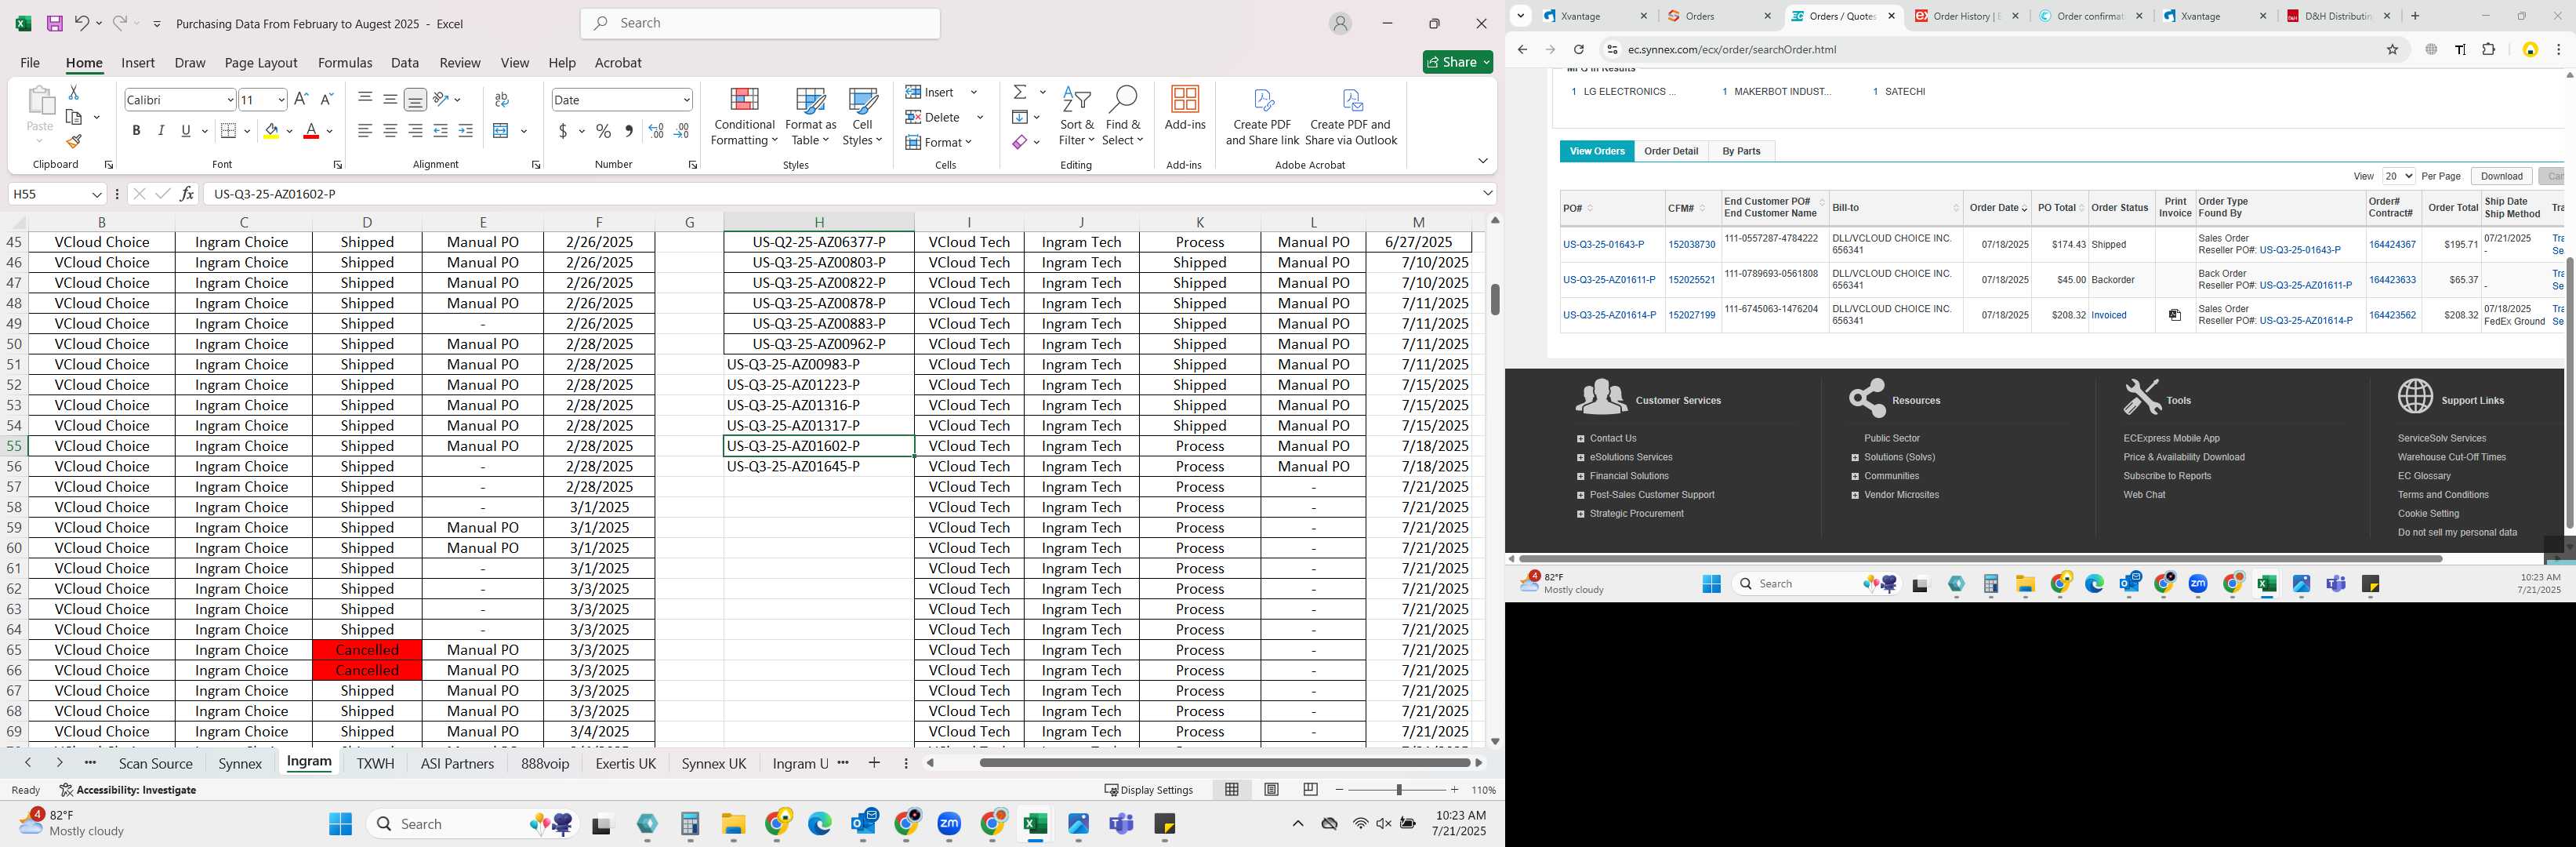The image size is (2576, 847).
Task: Click Create PDF and Share link icon
Action: (x=1262, y=116)
